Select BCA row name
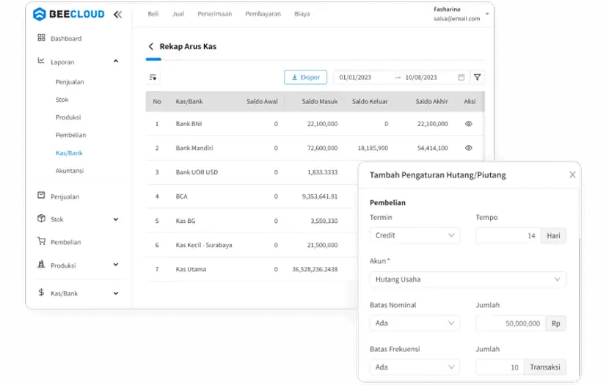The width and height of the screenshot is (606, 385). [182, 197]
